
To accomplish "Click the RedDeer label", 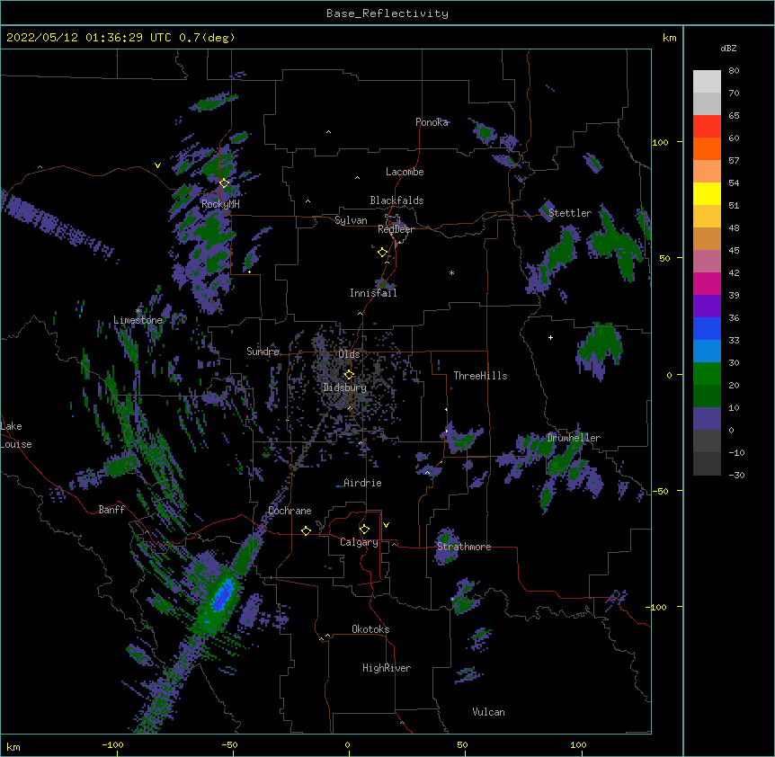I will (x=396, y=229).
